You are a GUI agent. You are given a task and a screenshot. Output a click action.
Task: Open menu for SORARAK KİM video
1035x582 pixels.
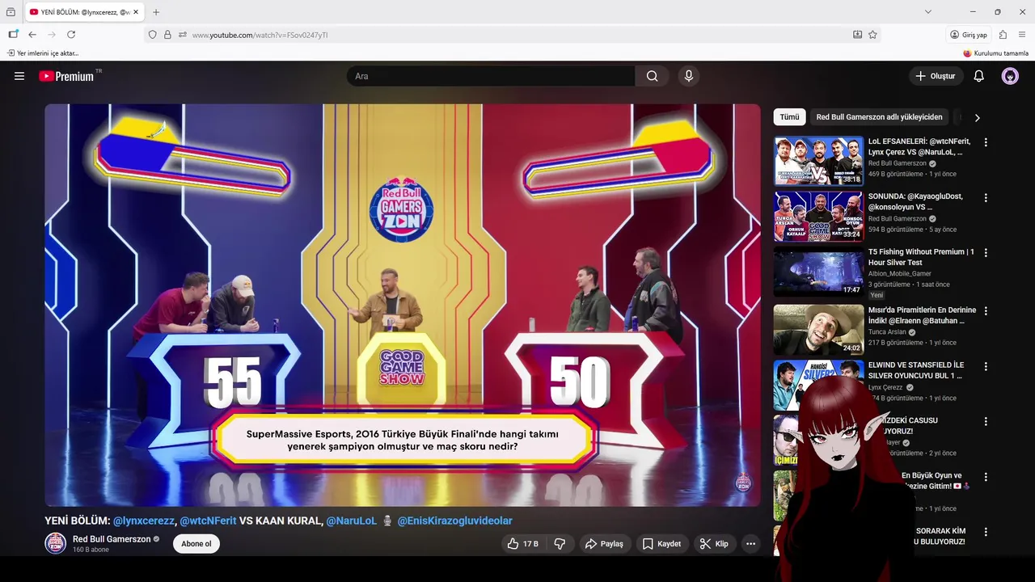coord(985,532)
